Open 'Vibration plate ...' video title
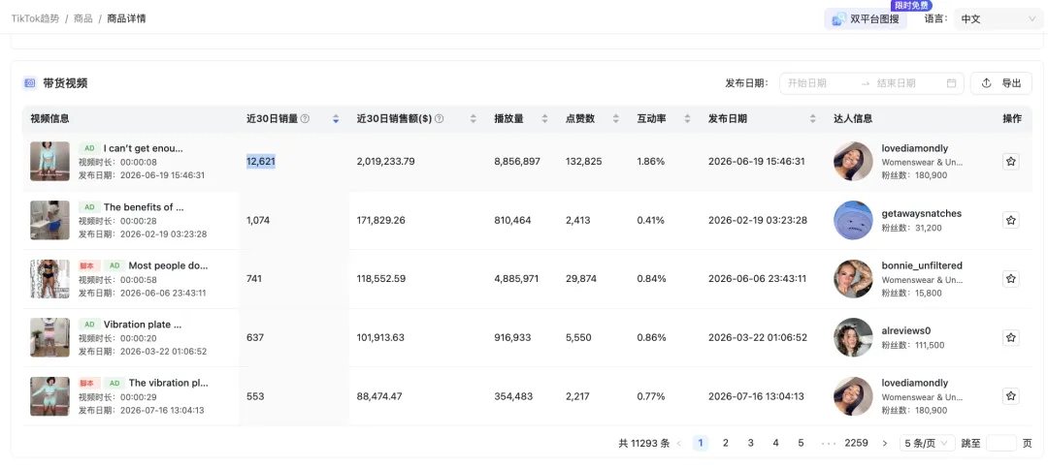The image size is (1048, 467). pos(143,325)
